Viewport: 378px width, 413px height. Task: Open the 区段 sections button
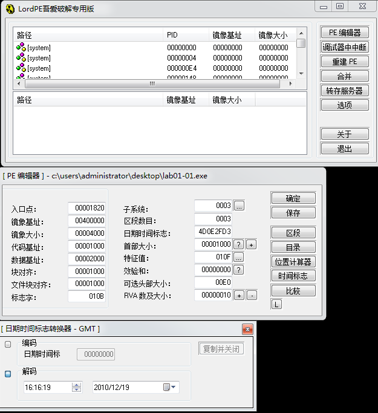click(x=293, y=233)
